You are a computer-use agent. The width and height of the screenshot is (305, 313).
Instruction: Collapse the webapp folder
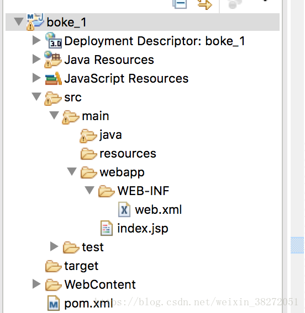72,172
